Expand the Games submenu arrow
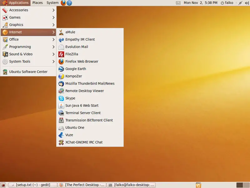 53,18
